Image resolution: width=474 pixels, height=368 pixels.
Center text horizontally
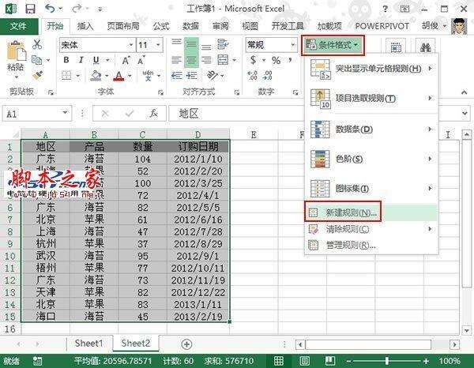tap(191, 60)
